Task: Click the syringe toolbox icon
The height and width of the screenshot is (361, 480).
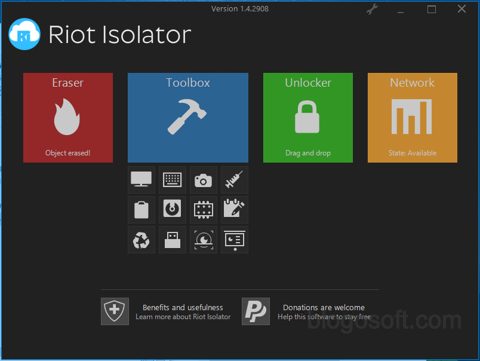Action: click(235, 180)
